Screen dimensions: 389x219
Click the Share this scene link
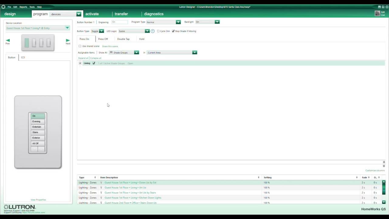point(110,46)
